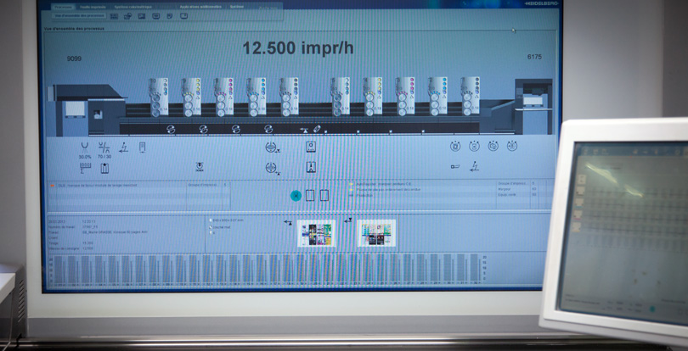Click the monitor toolbar icon after the sheet-note
This screenshot has height=351, width=688.
click(183, 16)
